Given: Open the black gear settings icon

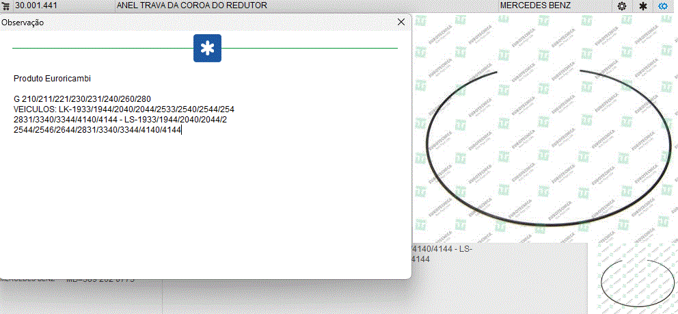Looking at the screenshot, I should point(621,6).
